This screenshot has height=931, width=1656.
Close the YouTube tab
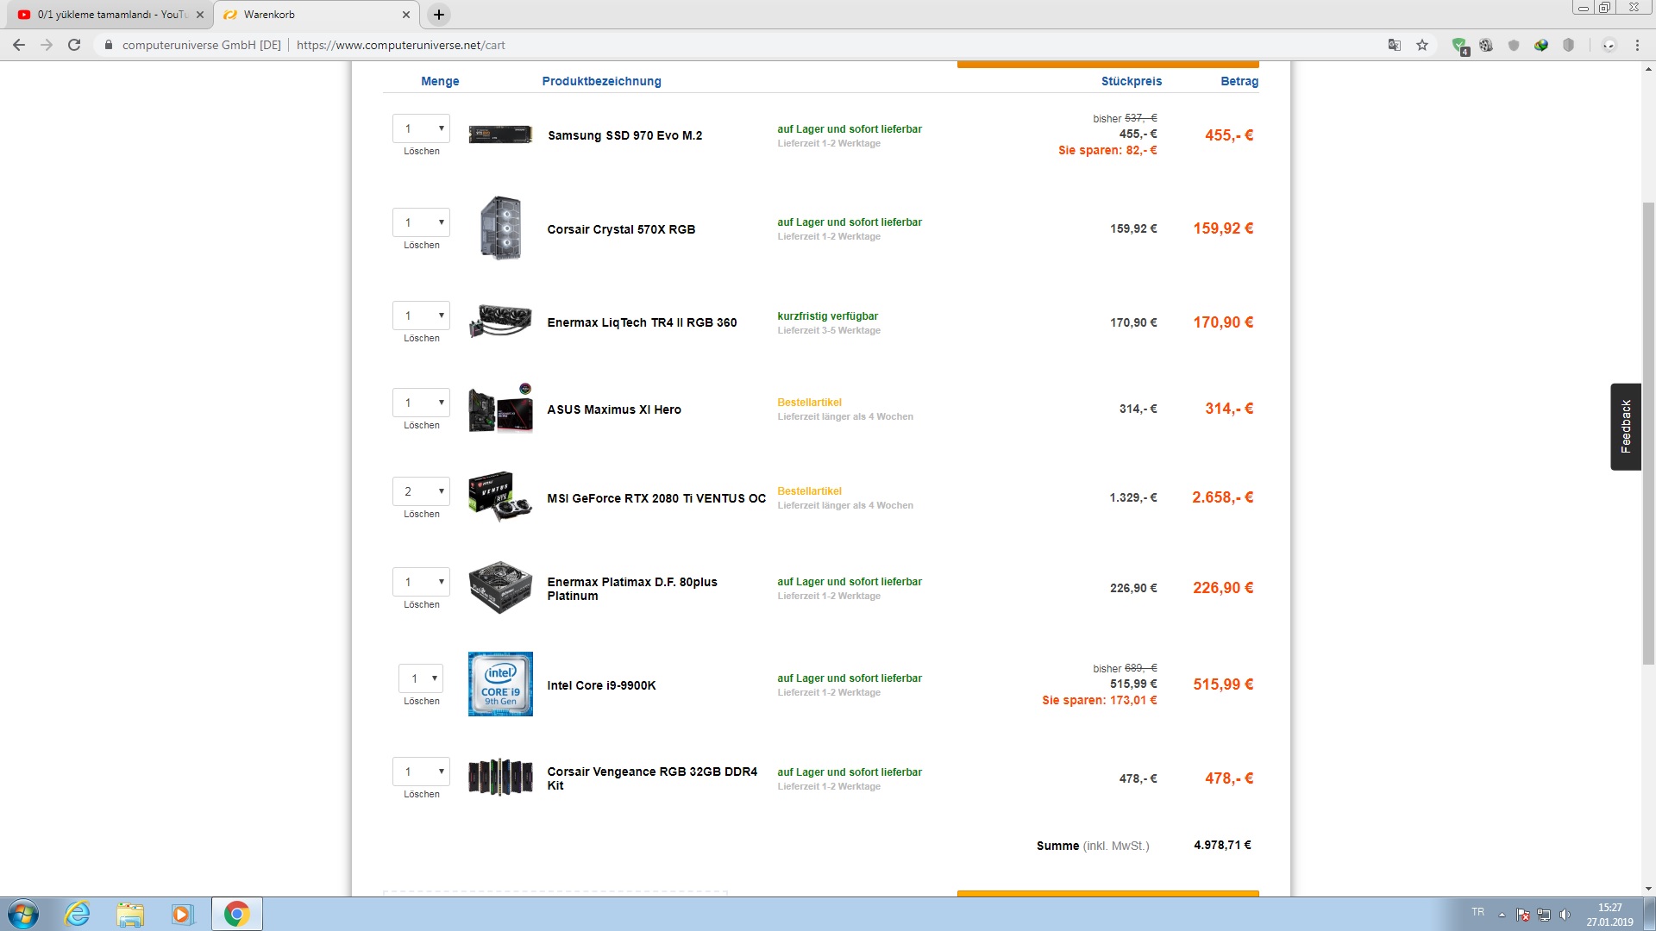199,15
